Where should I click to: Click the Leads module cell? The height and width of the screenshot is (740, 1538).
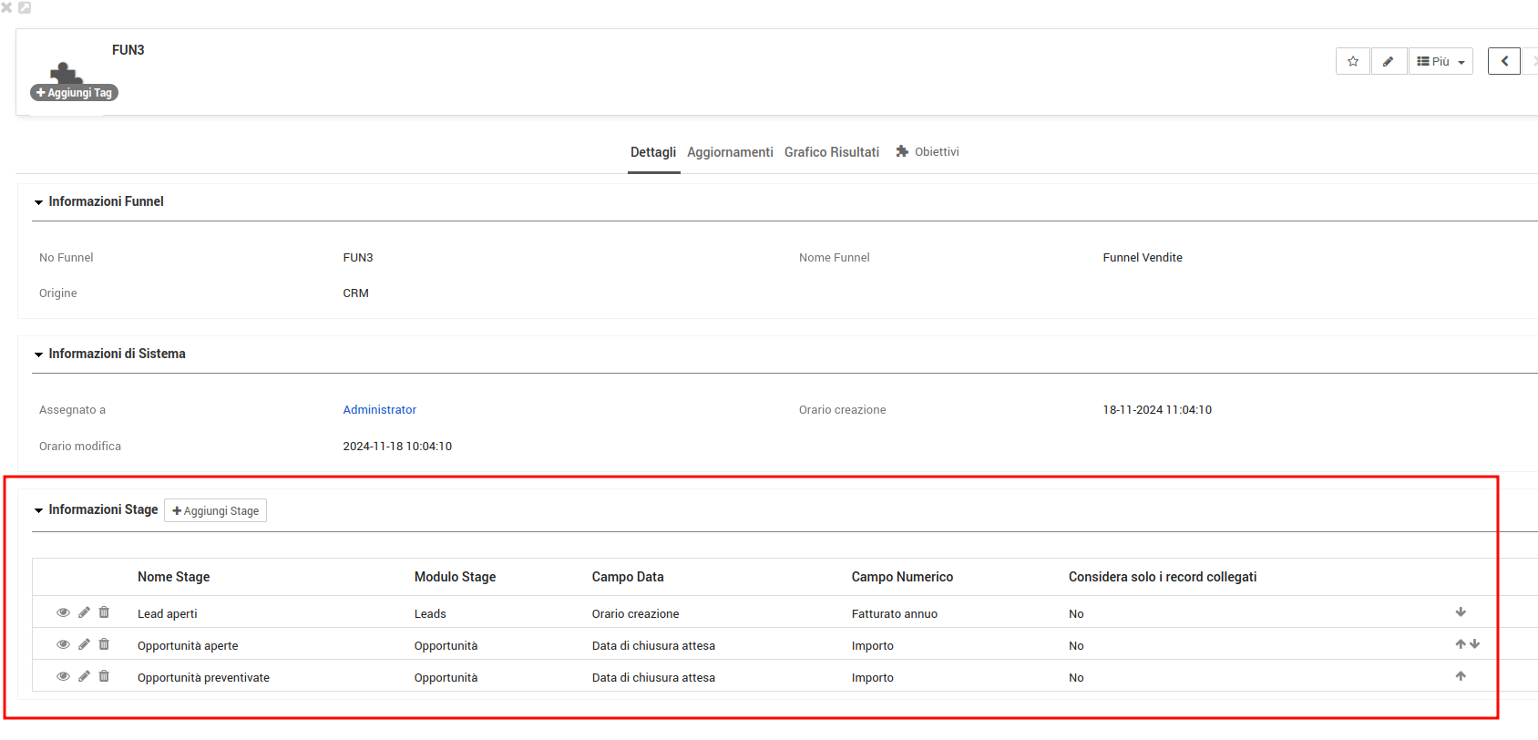(430, 614)
